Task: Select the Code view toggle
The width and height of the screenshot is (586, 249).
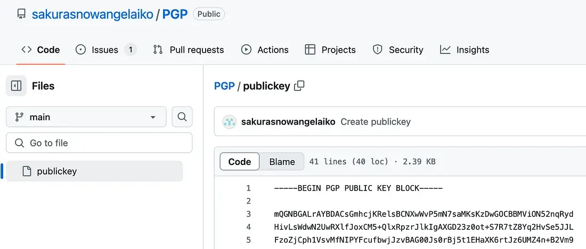Action: [240, 162]
